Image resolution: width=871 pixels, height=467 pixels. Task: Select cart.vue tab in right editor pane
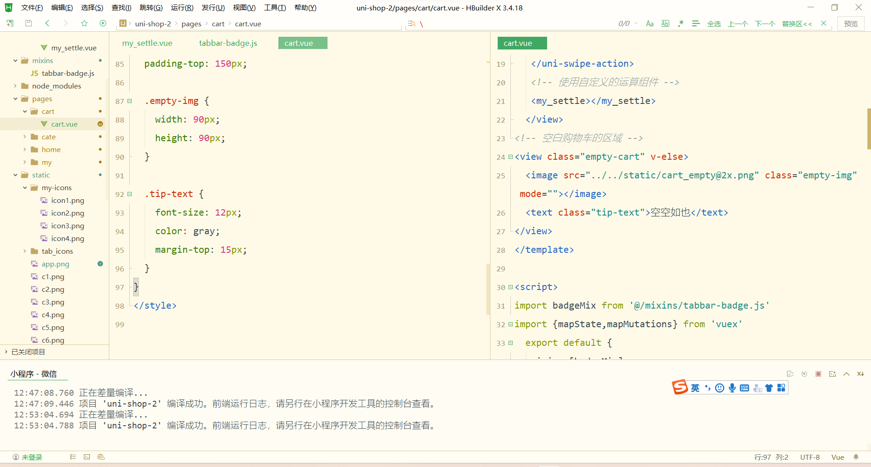tap(522, 43)
